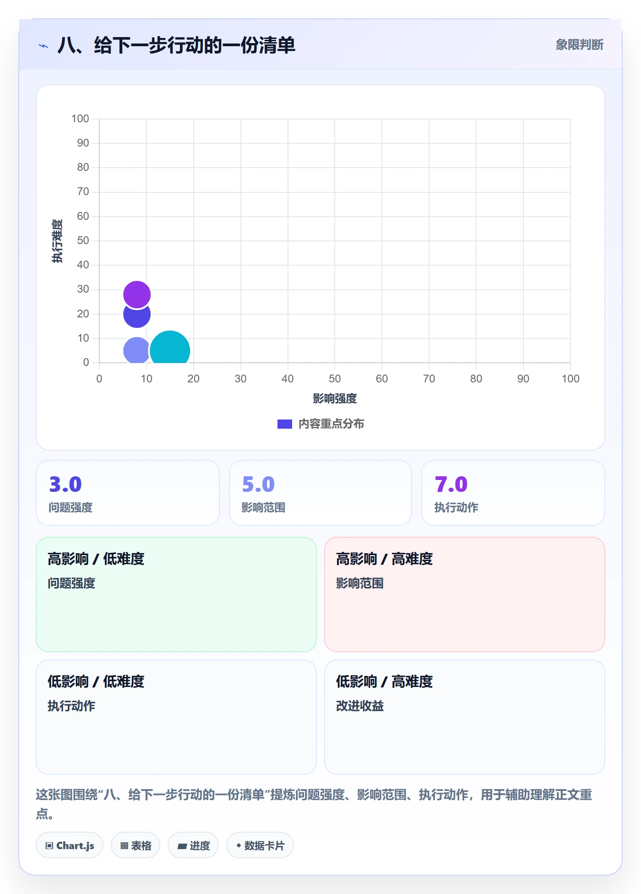Click the 100 label on the y-axis
641x894 pixels.
pyautogui.click(x=80, y=119)
